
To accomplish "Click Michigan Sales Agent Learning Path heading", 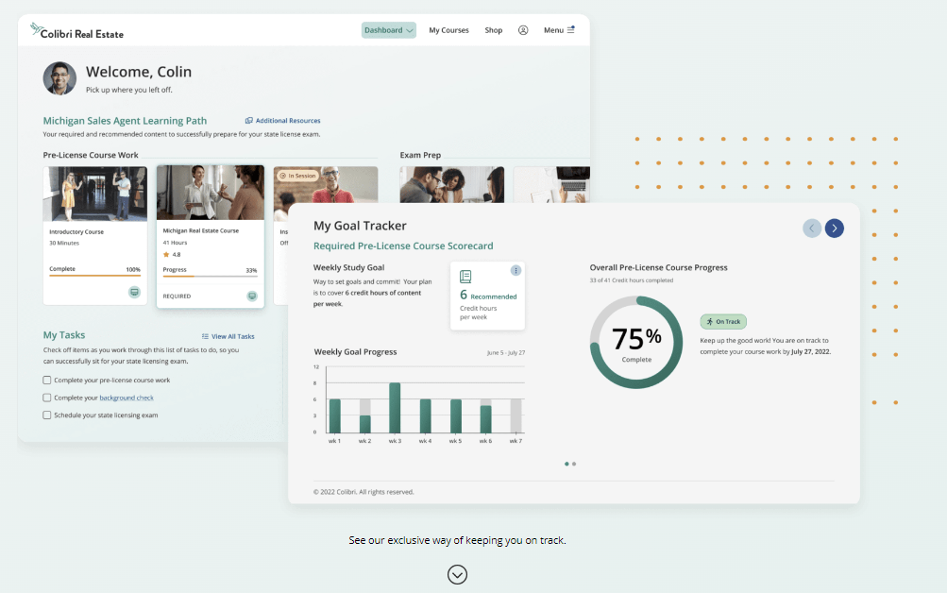I will [x=125, y=121].
